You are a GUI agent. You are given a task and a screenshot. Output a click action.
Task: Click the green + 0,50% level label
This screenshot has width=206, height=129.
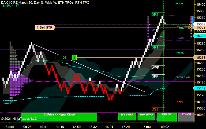point(180,53)
